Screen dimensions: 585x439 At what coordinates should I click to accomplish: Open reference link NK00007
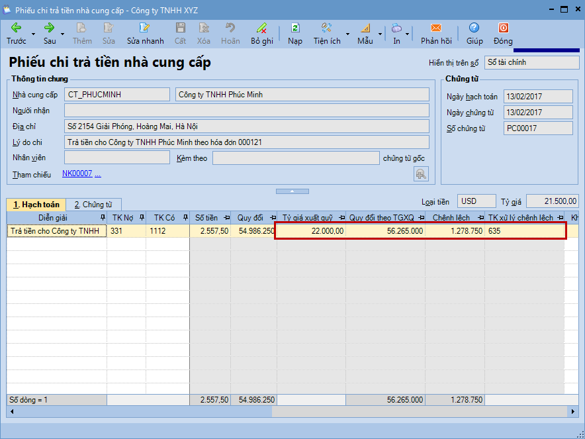click(77, 173)
